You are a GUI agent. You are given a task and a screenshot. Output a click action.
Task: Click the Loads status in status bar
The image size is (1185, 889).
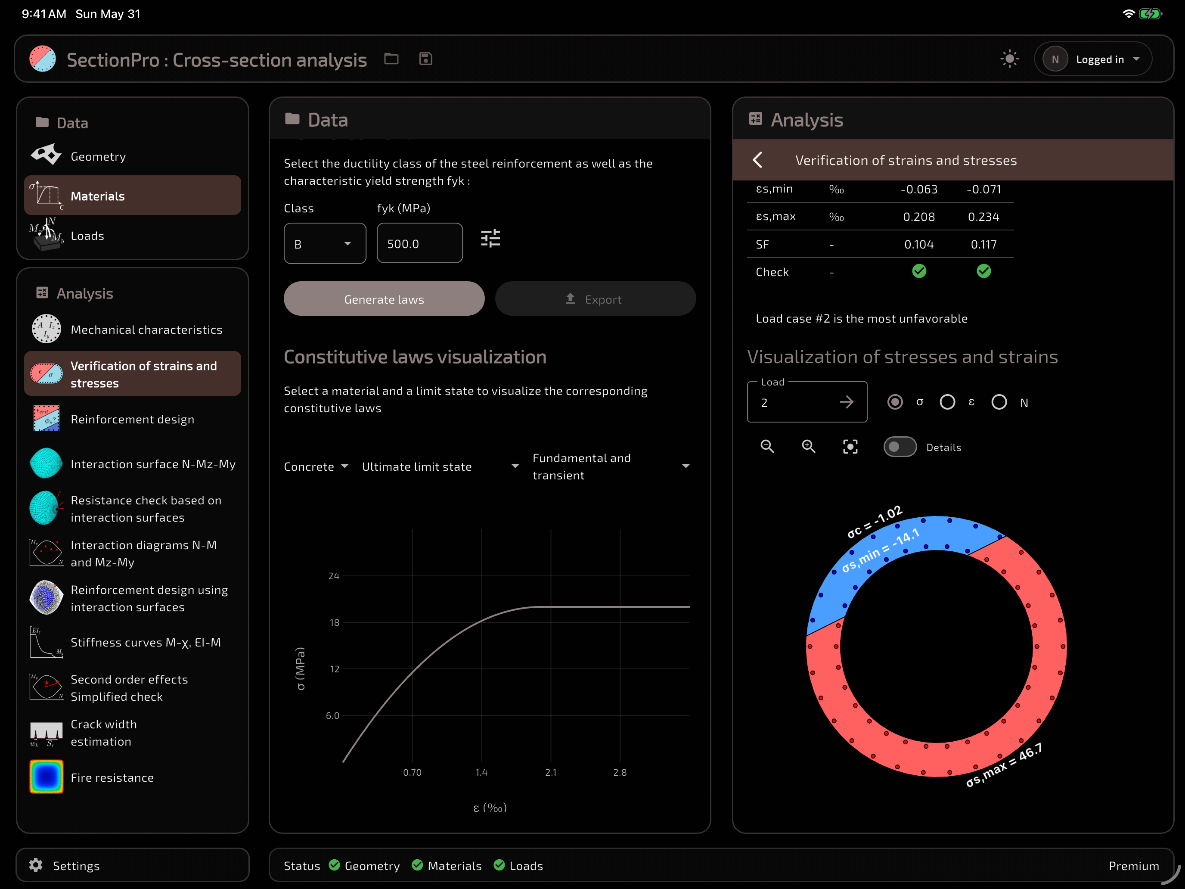(518, 865)
